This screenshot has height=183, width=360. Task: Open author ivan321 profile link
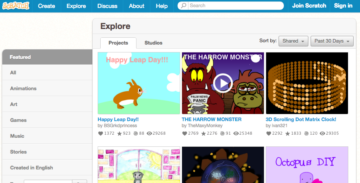(279, 126)
